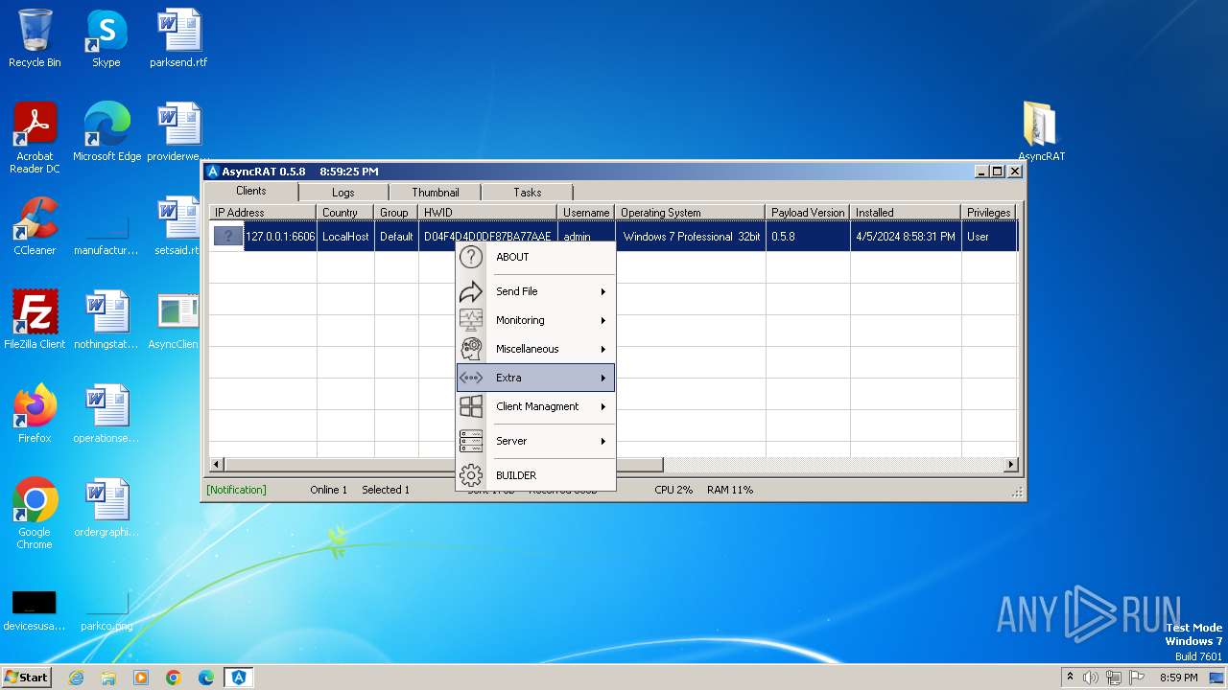Click IP Address column header

pyautogui.click(x=263, y=213)
